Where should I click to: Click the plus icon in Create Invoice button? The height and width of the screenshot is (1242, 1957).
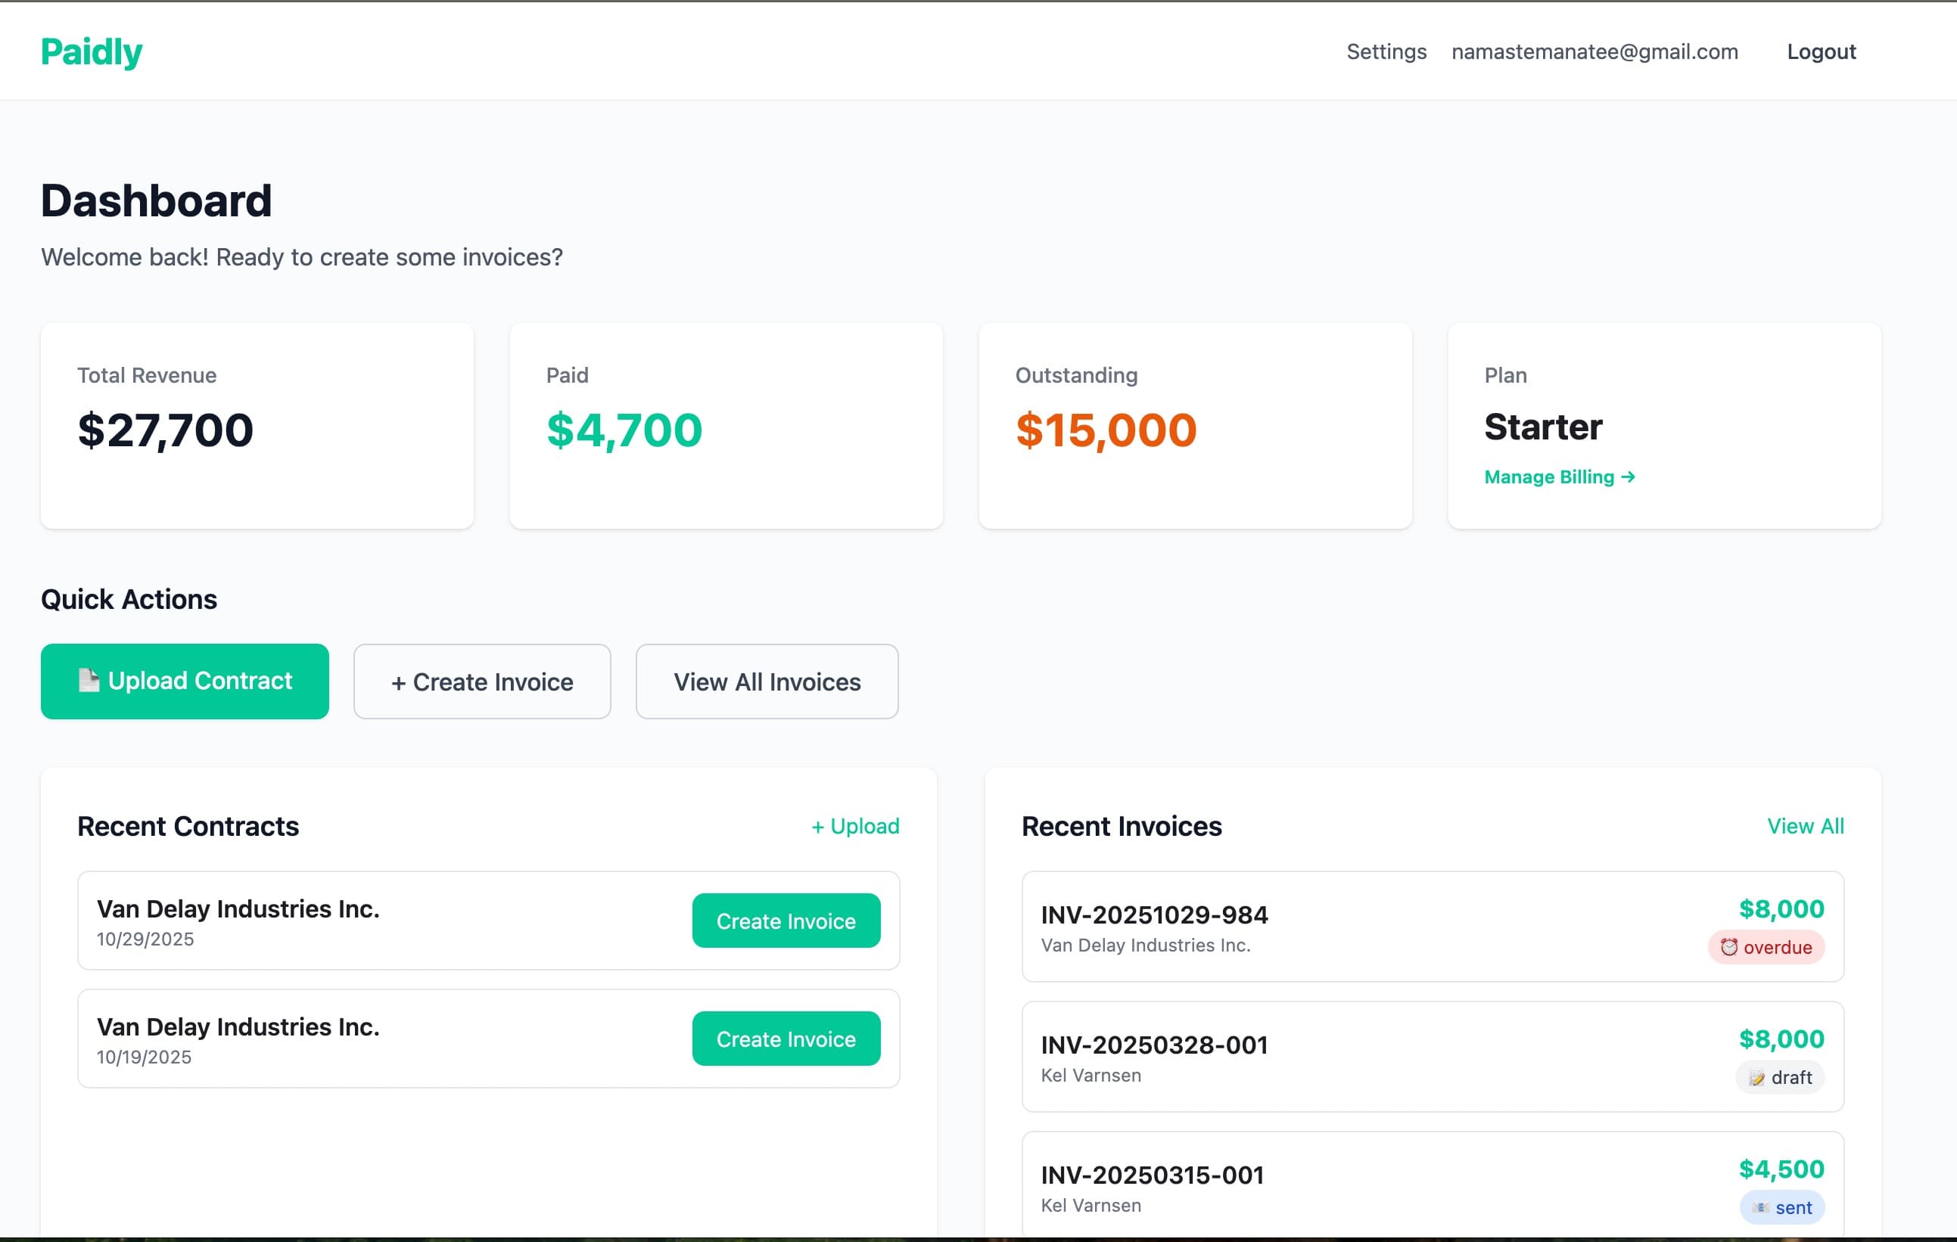[x=399, y=682]
